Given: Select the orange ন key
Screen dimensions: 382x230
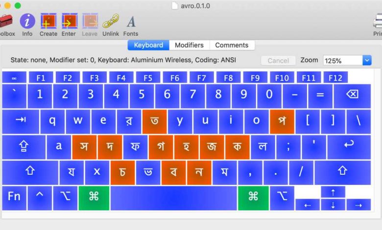Looking at the screenshot, I should [199, 173].
